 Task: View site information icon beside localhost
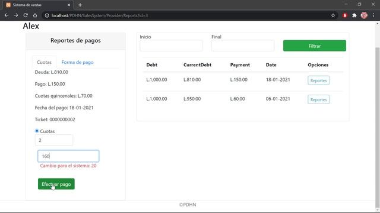pos(47,15)
